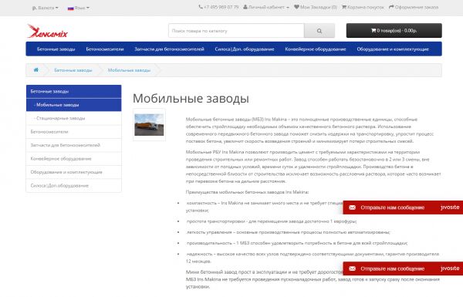The height and width of the screenshot is (297, 463).
Task: Click the Мобильные заводы page heading
Action: (191, 98)
